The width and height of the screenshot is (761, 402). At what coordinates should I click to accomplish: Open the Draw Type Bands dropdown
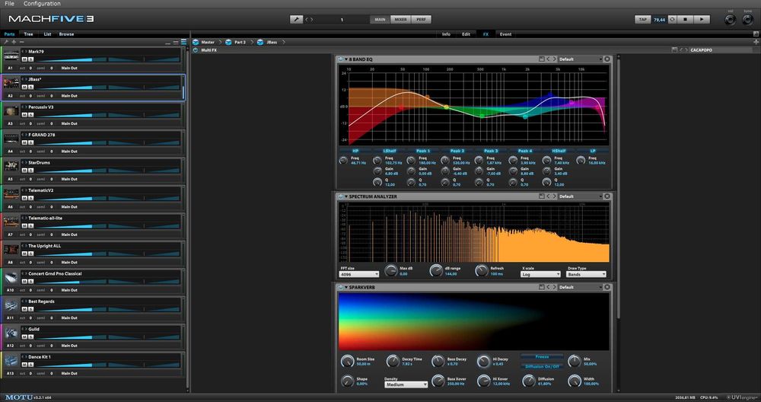pos(586,274)
